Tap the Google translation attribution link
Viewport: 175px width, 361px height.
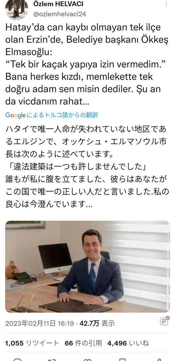pos(52,115)
